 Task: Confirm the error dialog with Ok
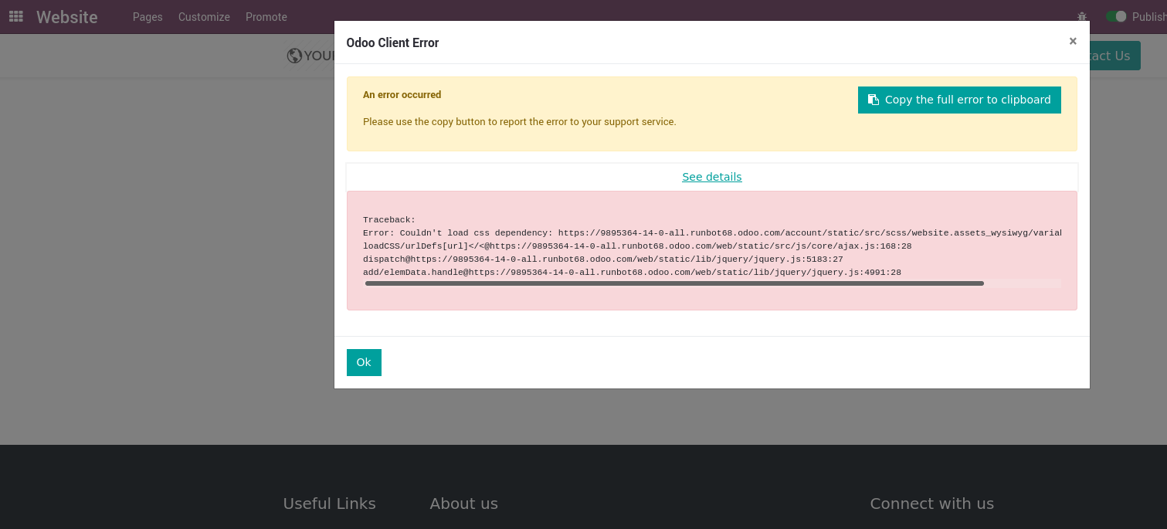[x=364, y=362]
